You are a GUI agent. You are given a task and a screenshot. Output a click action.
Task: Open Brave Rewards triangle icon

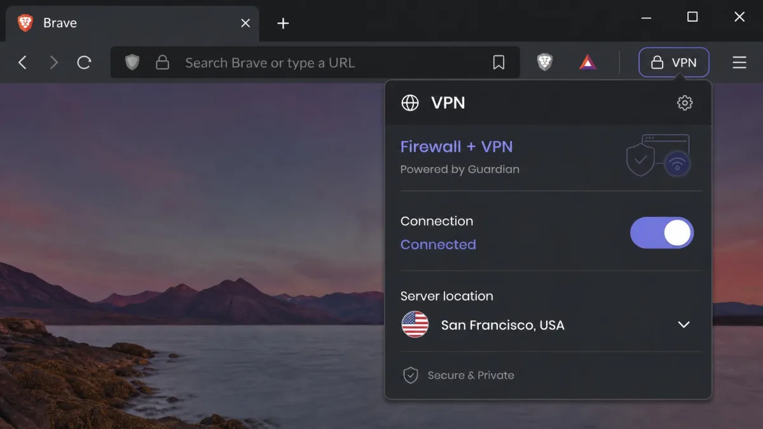tap(588, 62)
